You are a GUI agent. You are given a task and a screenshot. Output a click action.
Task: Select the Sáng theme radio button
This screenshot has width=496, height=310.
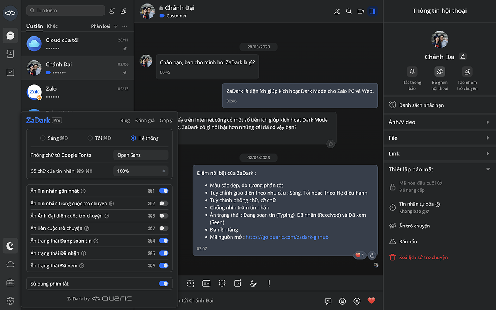(43, 138)
